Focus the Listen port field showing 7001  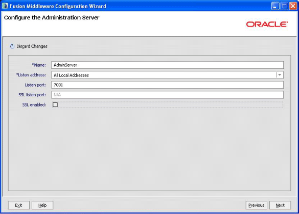(167, 85)
